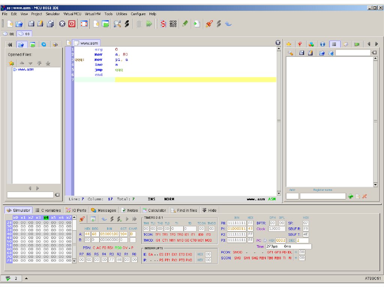Click the green double-arrow toolbar icon

(x=149, y=24)
